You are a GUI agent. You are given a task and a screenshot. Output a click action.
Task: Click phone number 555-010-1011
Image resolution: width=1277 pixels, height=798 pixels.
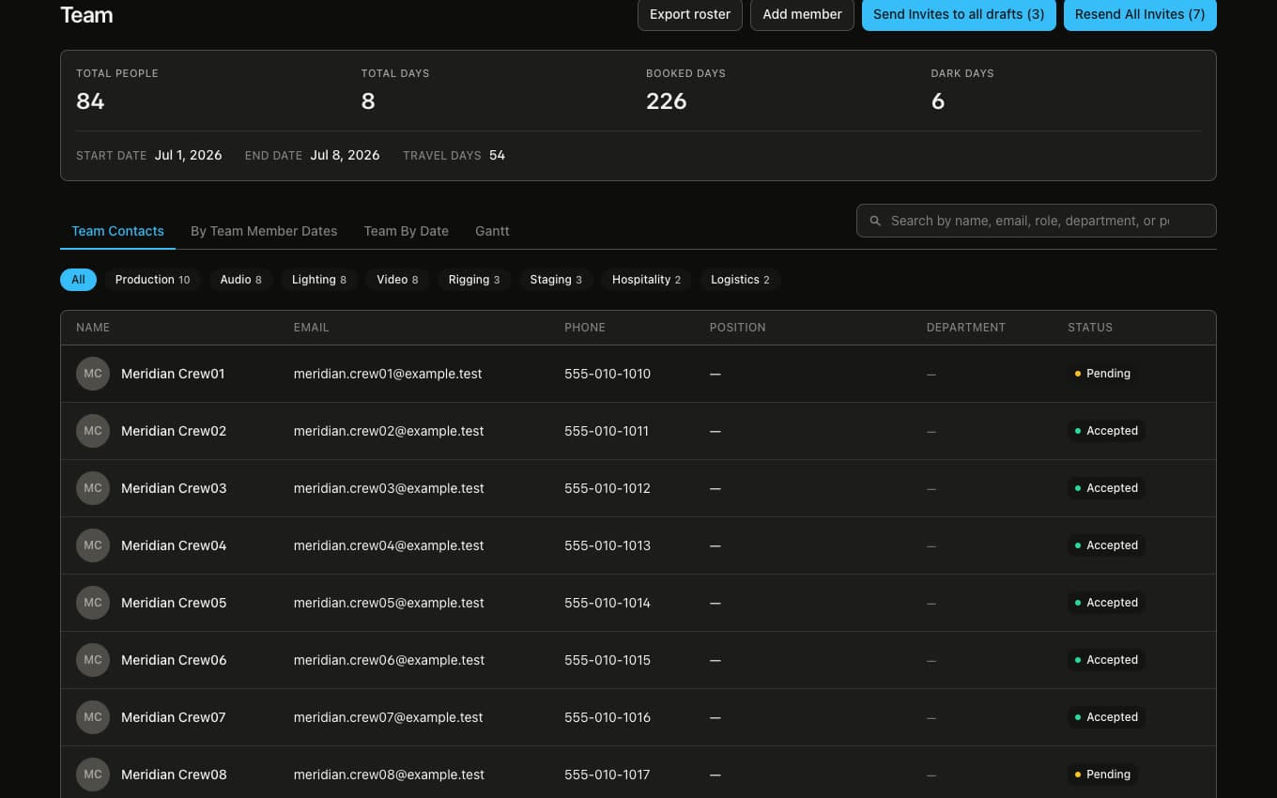tap(607, 431)
